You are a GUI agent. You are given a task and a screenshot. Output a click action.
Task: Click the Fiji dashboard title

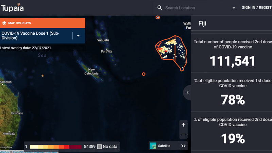click(203, 24)
